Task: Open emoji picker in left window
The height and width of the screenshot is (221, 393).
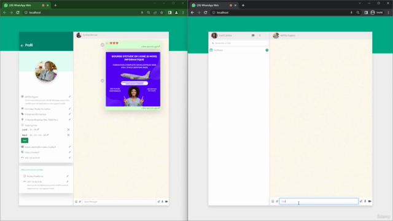Action: 76,201
